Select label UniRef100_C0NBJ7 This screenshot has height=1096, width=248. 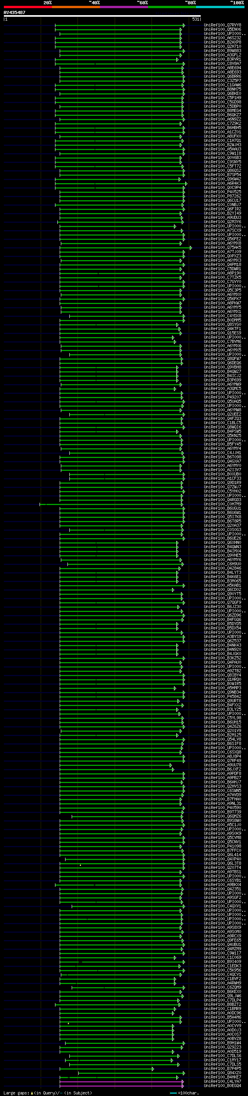coord(222,205)
